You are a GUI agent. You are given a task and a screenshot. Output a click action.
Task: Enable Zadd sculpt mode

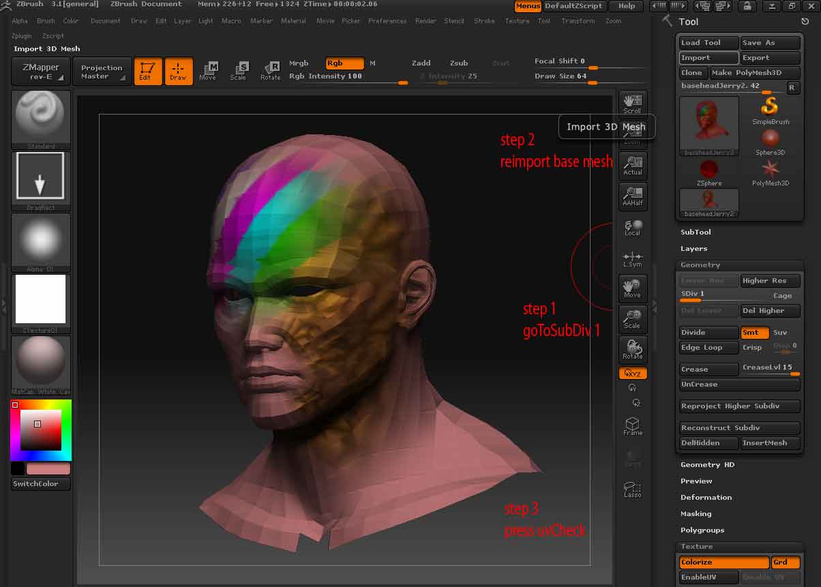click(x=421, y=63)
